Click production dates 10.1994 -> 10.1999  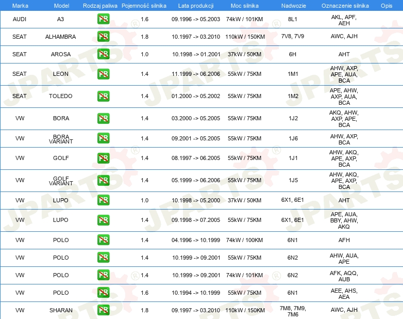[x=196, y=293]
